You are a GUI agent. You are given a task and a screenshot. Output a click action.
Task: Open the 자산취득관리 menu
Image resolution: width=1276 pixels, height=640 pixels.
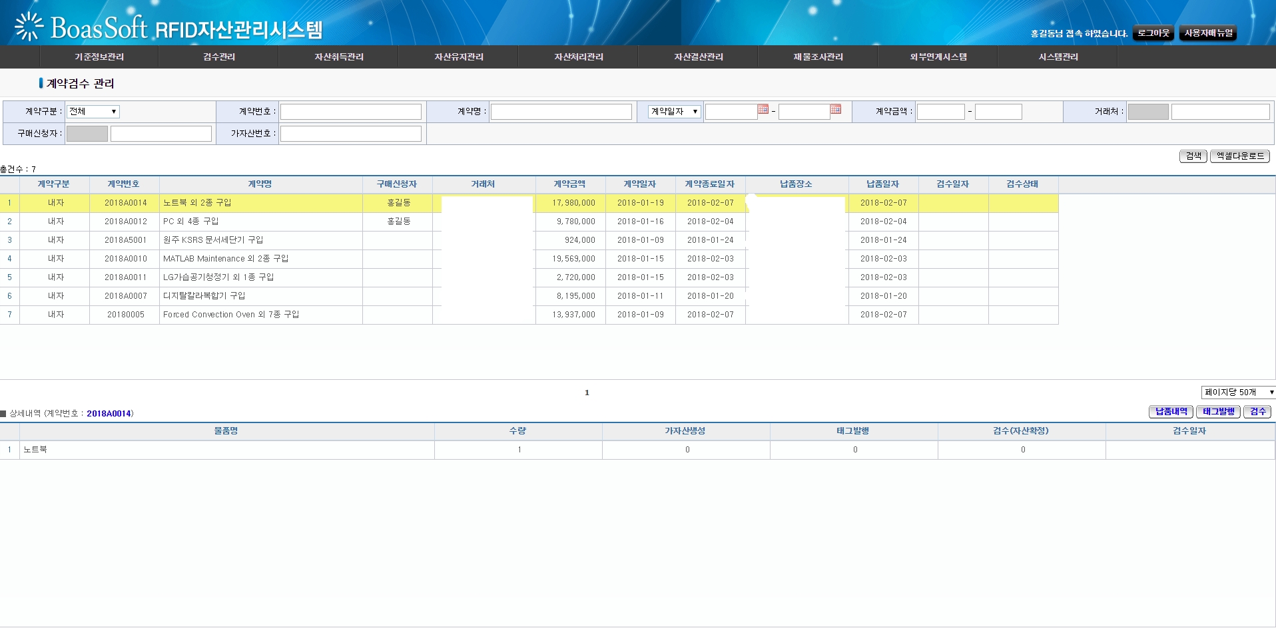click(339, 57)
